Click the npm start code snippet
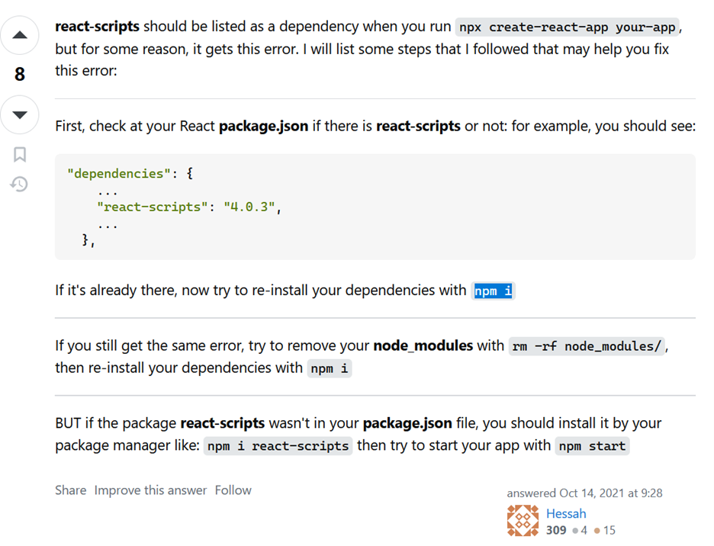This screenshot has height=546, width=714. click(592, 446)
